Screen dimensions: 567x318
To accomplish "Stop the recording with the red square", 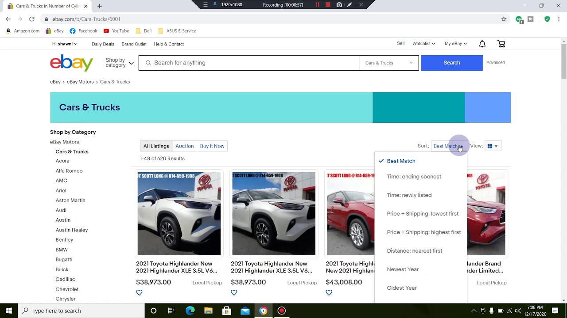I will [x=328, y=5].
